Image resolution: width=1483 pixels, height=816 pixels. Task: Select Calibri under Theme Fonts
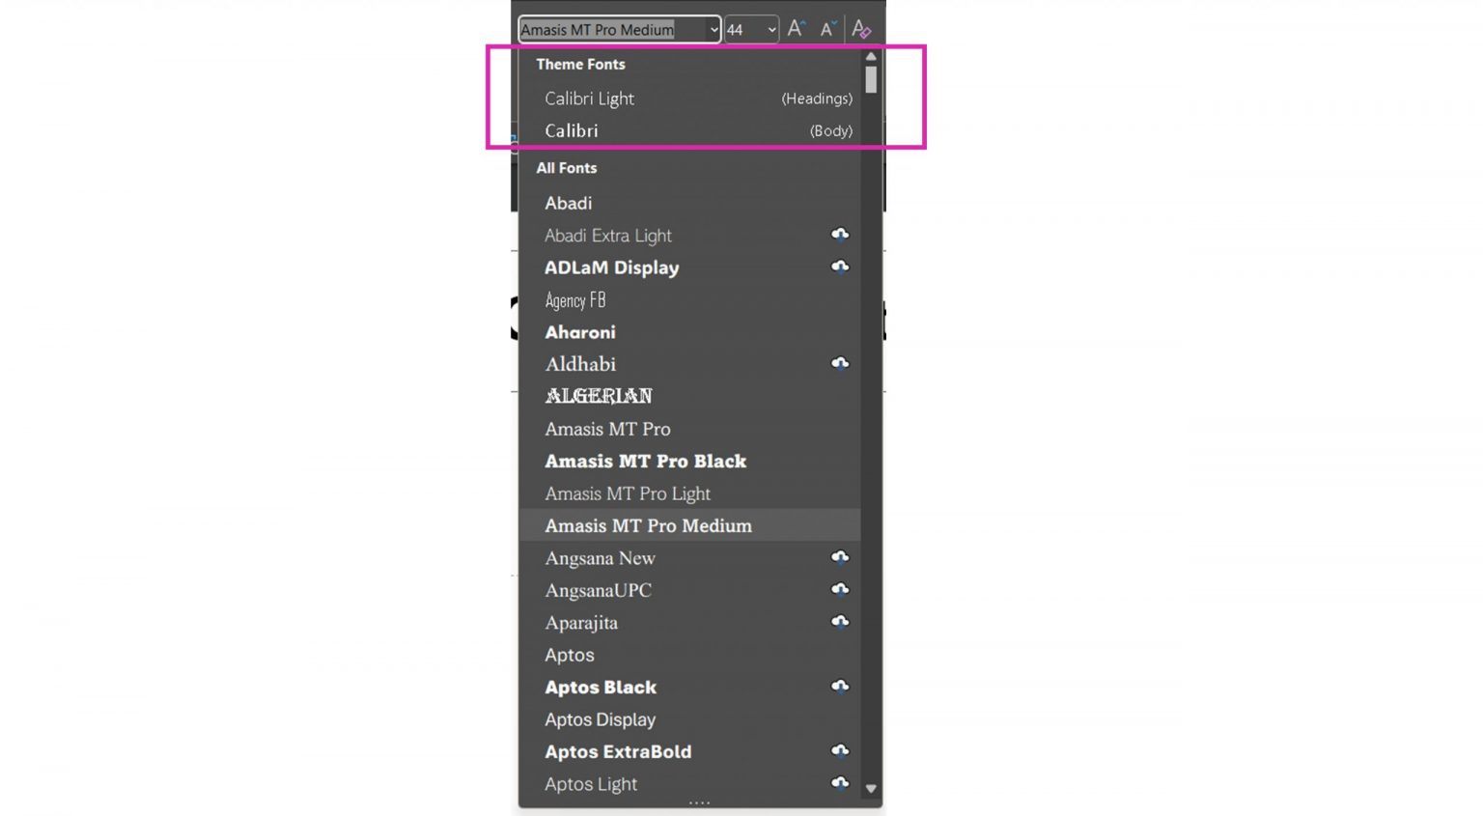(572, 130)
